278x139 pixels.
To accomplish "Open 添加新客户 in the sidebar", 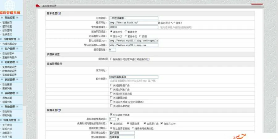I will 8,53.
